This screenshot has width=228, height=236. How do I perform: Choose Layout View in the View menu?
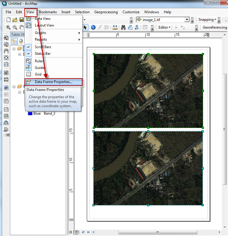click(x=53, y=25)
